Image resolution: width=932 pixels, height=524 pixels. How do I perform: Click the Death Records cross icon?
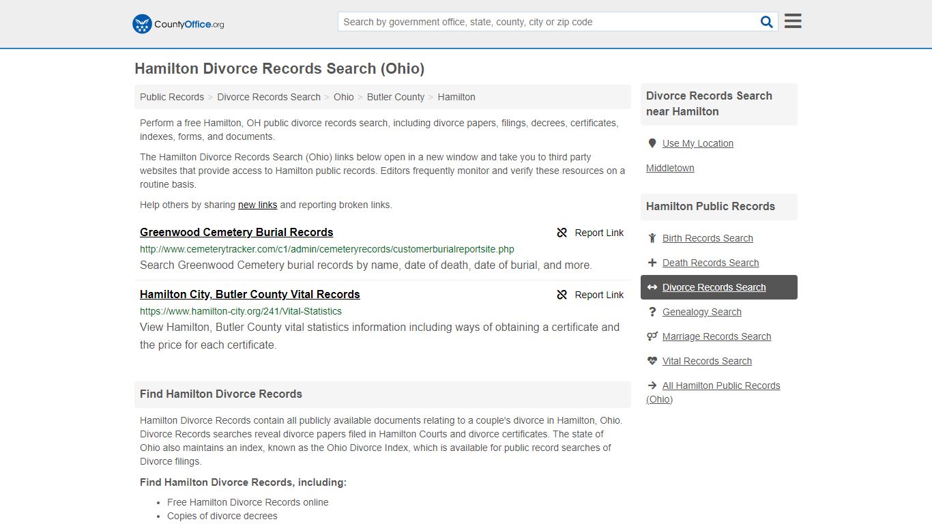pos(652,263)
